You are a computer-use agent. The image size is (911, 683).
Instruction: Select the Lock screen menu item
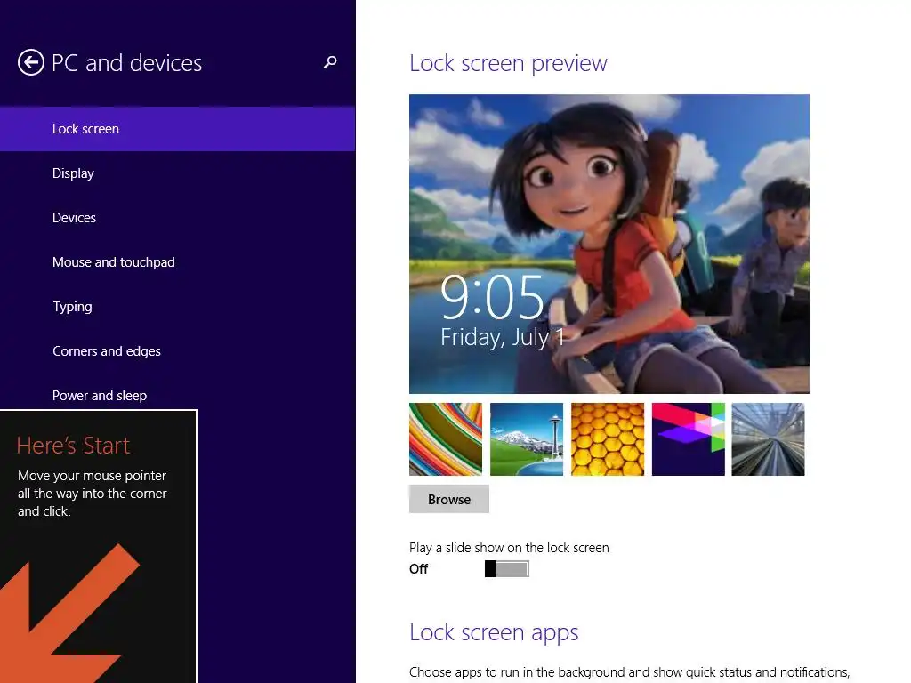point(177,129)
